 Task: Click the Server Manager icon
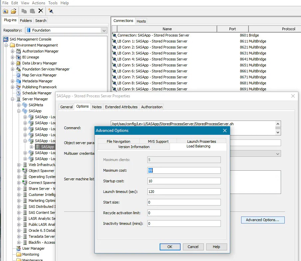tap(18, 99)
